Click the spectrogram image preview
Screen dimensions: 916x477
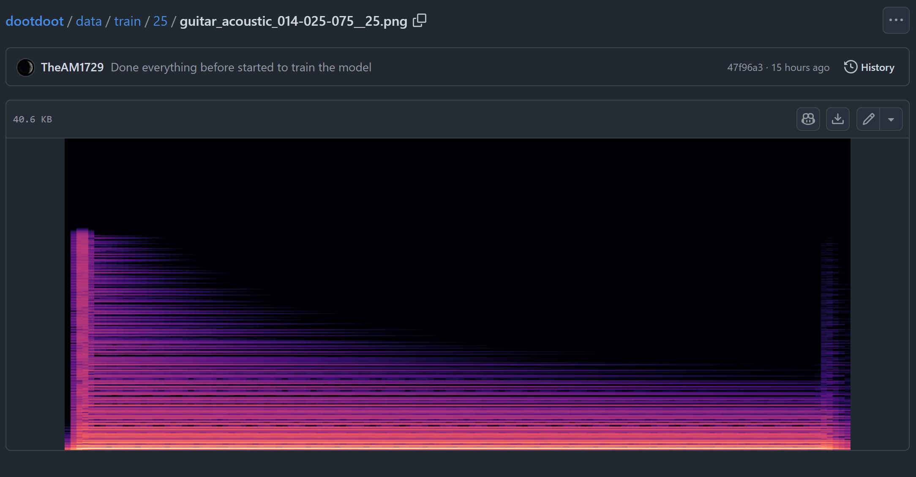click(x=457, y=294)
